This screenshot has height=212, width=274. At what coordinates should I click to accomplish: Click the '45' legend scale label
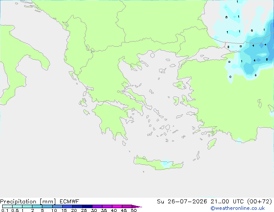[x=124, y=210]
